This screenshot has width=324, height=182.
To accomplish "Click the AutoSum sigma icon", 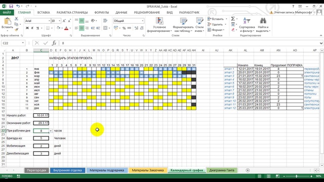I will [233, 19].
